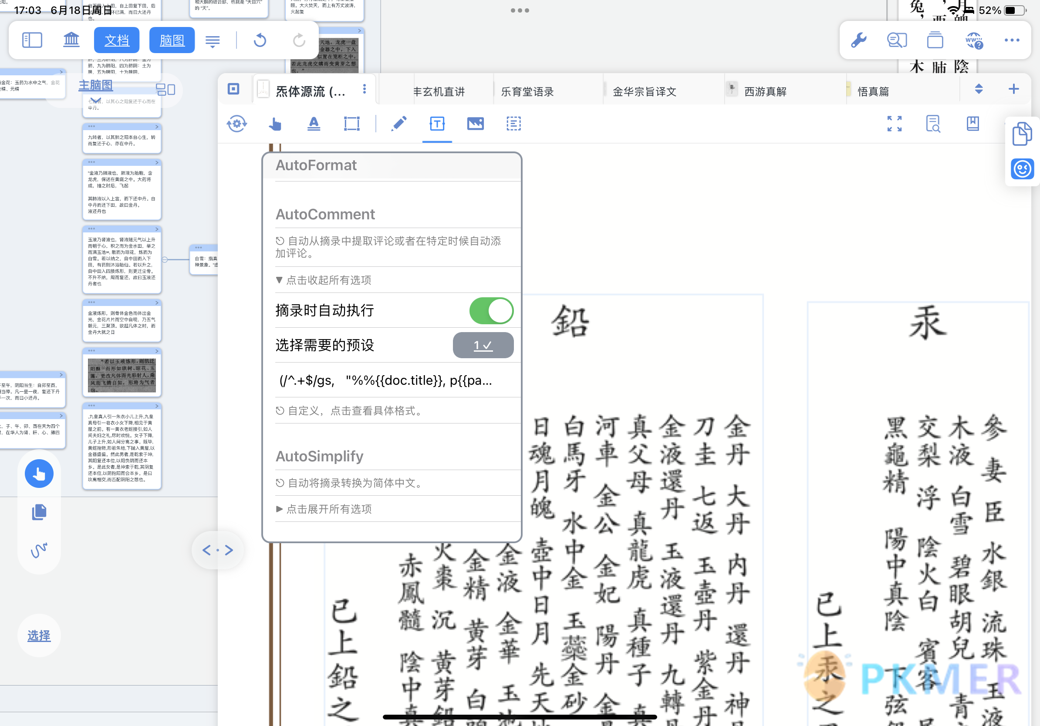Click the document panel square icon
This screenshot has width=1040, height=726.
pos(233,89)
